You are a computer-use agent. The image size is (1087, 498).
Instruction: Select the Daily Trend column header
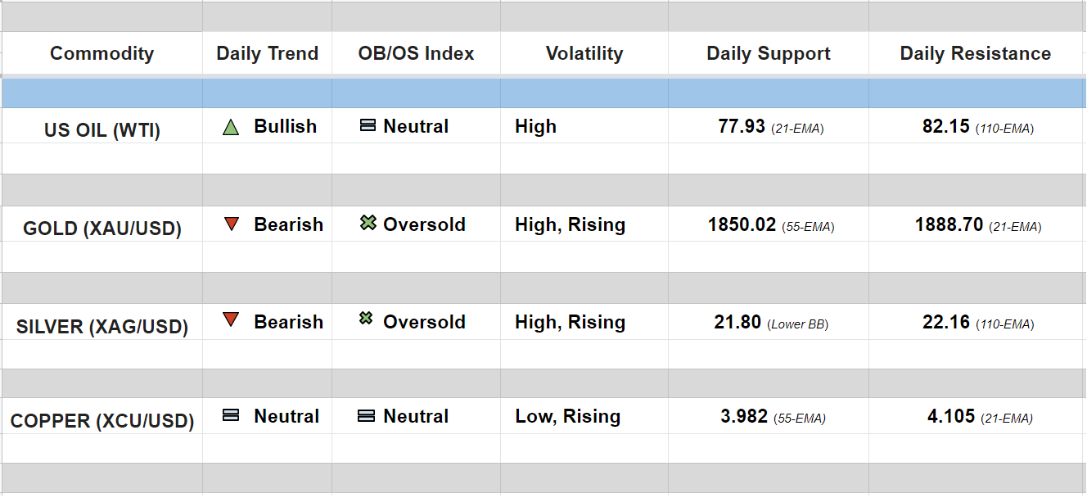[x=267, y=54]
